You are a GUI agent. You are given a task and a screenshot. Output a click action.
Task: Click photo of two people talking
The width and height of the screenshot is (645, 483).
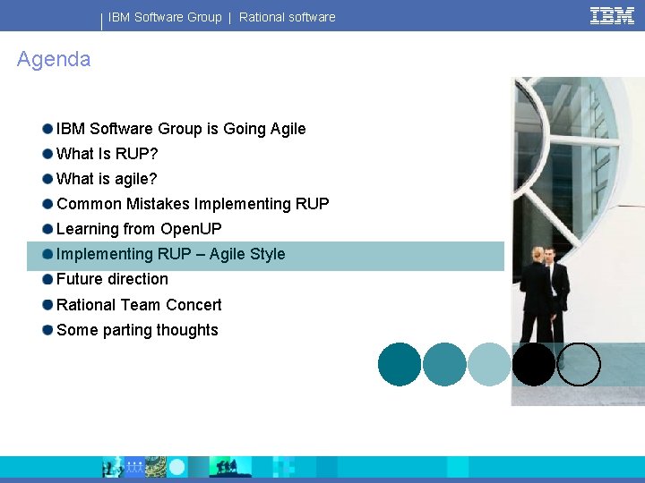point(578,241)
